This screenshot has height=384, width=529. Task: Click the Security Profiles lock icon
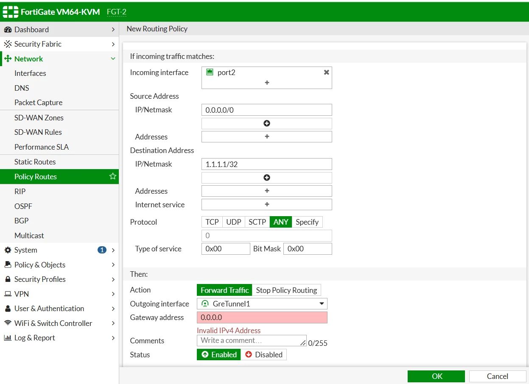[8, 279]
